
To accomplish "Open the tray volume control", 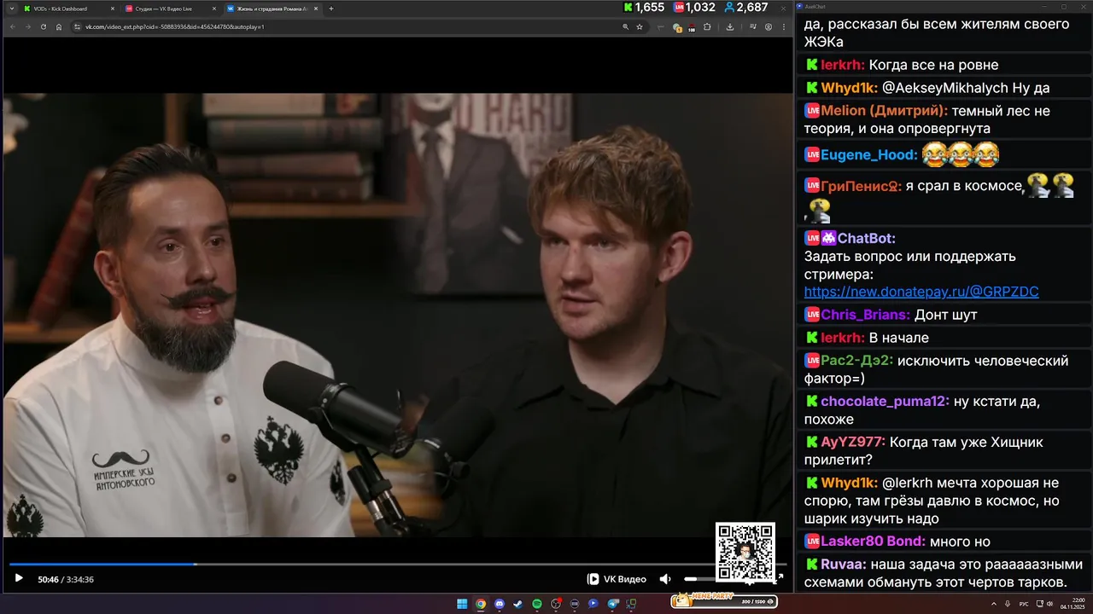I will point(1049,604).
